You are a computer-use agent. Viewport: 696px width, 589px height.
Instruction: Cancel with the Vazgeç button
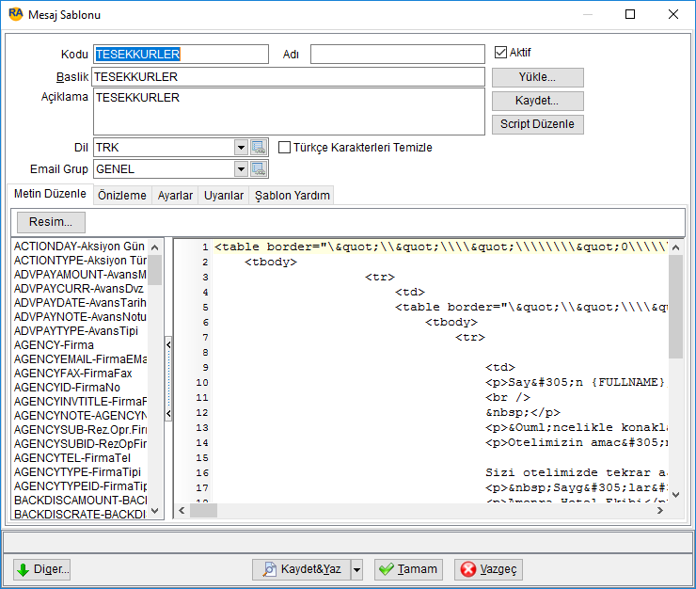coord(488,569)
